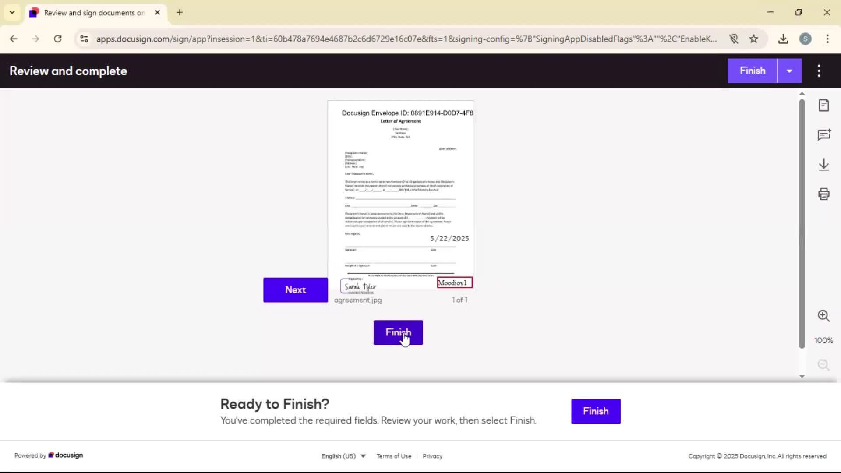
Task: Click the scrollbar up arrow
Action: pos(802,93)
